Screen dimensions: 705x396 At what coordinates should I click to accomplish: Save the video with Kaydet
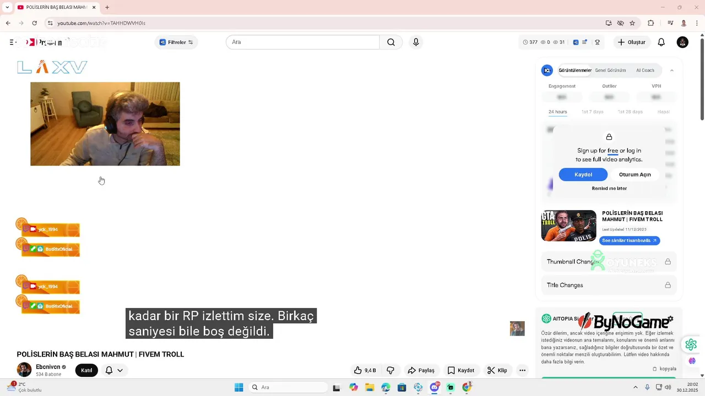coord(460,370)
